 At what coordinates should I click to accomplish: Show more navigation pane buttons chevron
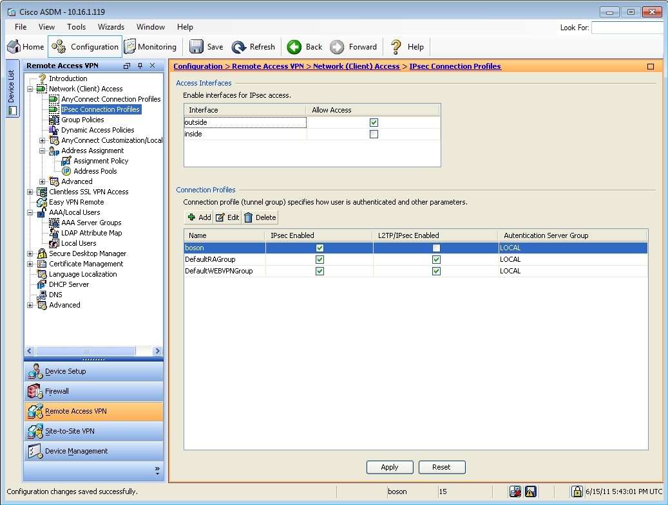157,471
